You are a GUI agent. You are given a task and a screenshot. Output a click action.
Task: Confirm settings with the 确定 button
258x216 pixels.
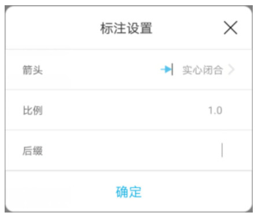pyautogui.click(x=129, y=192)
